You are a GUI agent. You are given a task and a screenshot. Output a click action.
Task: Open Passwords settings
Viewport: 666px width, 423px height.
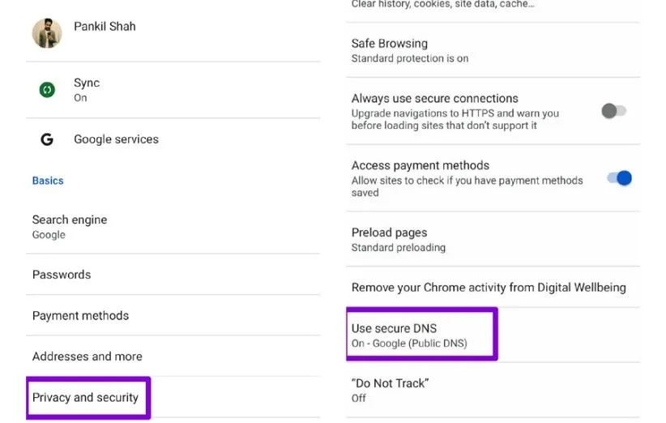pyautogui.click(x=62, y=275)
